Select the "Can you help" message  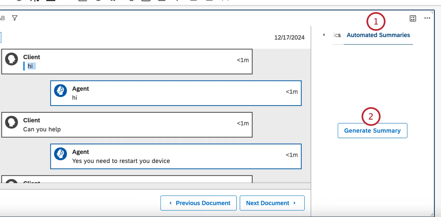pos(42,129)
